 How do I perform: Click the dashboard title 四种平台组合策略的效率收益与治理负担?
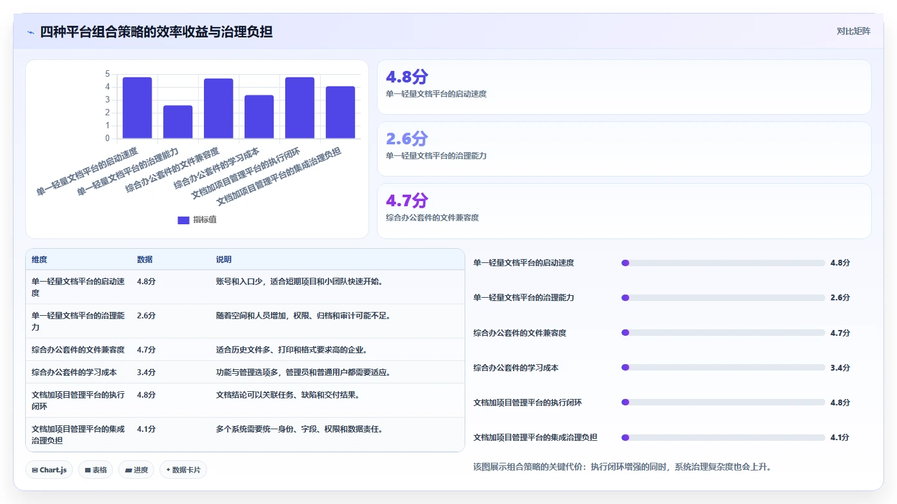coord(156,32)
